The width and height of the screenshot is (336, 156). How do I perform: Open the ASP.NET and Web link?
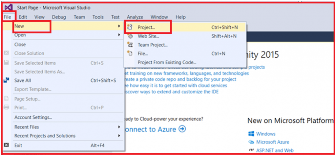pos(275,150)
